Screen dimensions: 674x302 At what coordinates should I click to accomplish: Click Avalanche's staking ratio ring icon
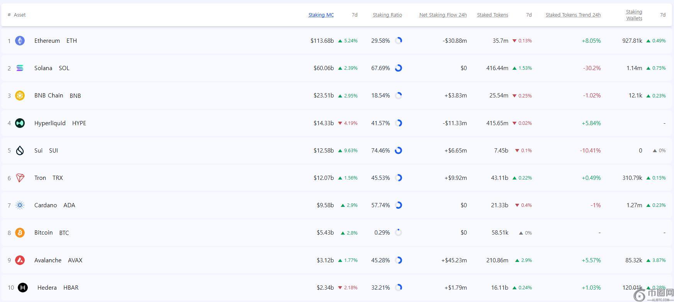(x=399, y=260)
